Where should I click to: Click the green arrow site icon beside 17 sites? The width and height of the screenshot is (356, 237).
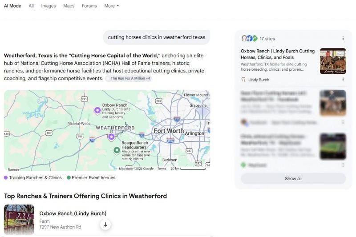click(x=255, y=38)
